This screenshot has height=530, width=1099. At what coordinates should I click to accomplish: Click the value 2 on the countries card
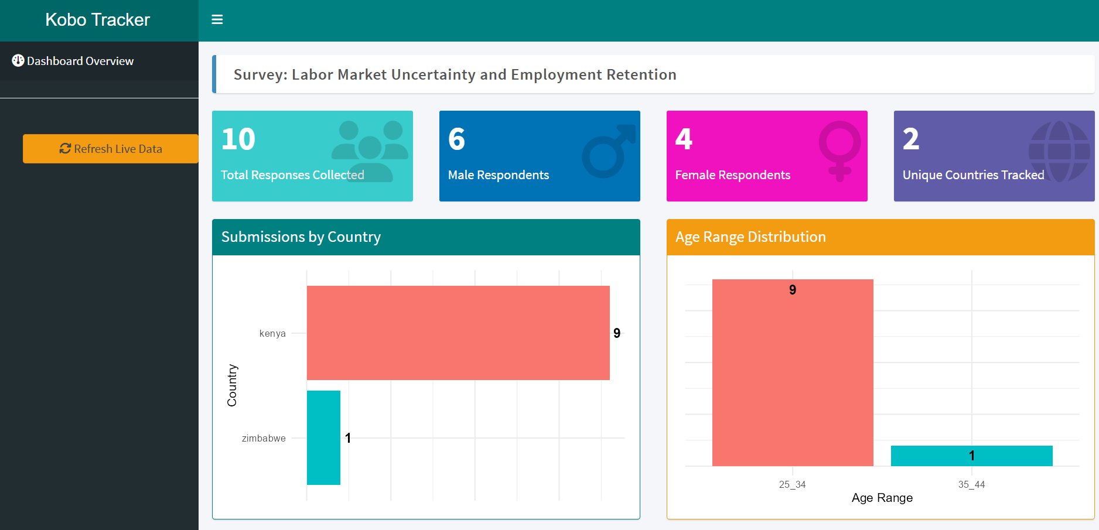click(911, 139)
